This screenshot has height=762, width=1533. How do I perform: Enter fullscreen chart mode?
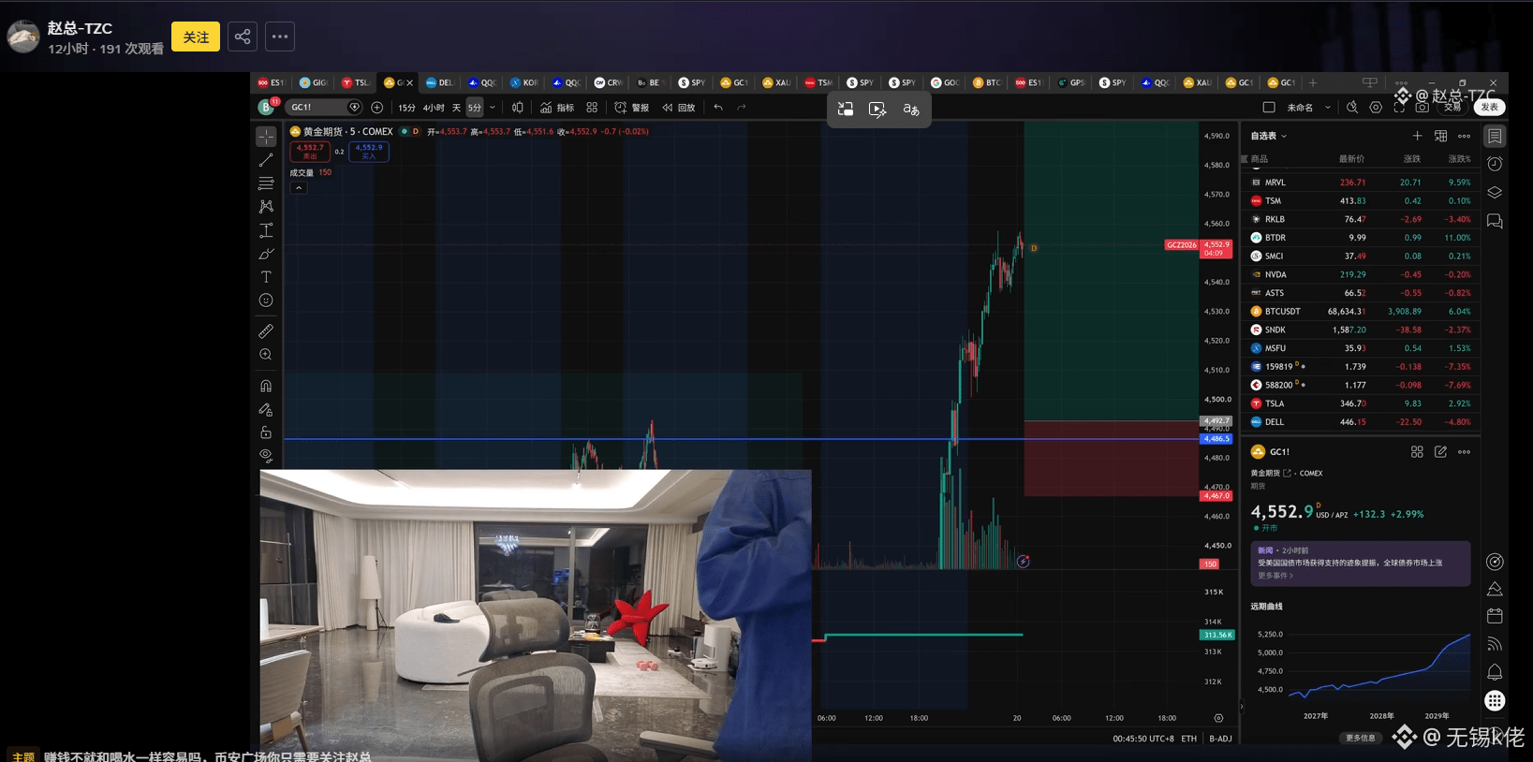pyautogui.click(x=1399, y=108)
